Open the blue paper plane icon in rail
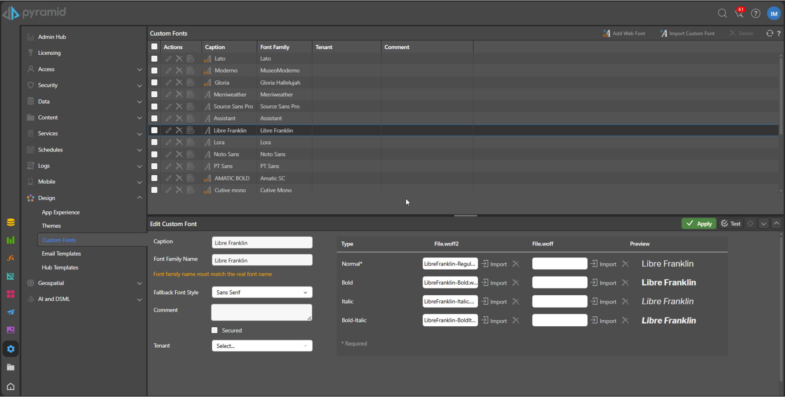The height and width of the screenshot is (397, 785). (x=10, y=312)
